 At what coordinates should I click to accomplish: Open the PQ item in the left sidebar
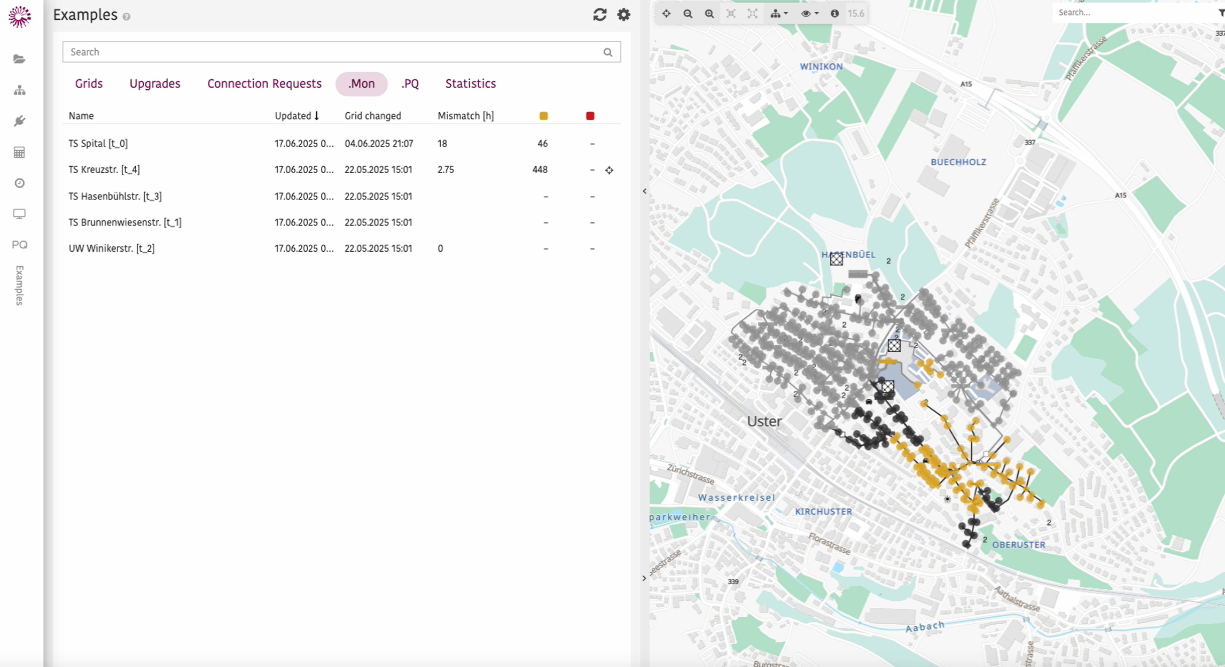coord(20,245)
